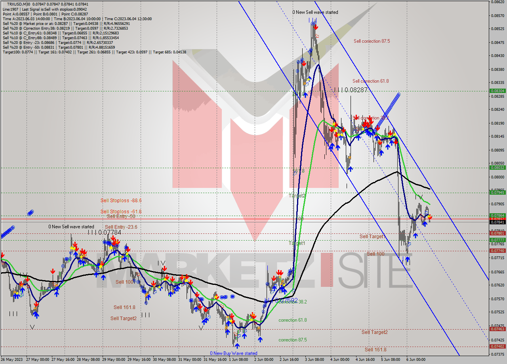Toggle the green price level marker 0.08304
The image size is (507, 364).
[498, 91]
